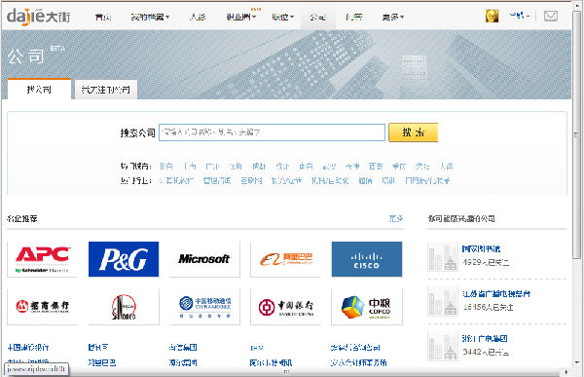Viewport: 584px width, 377px height.
Task: Open the IBM text link
Action: click(257, 348)
